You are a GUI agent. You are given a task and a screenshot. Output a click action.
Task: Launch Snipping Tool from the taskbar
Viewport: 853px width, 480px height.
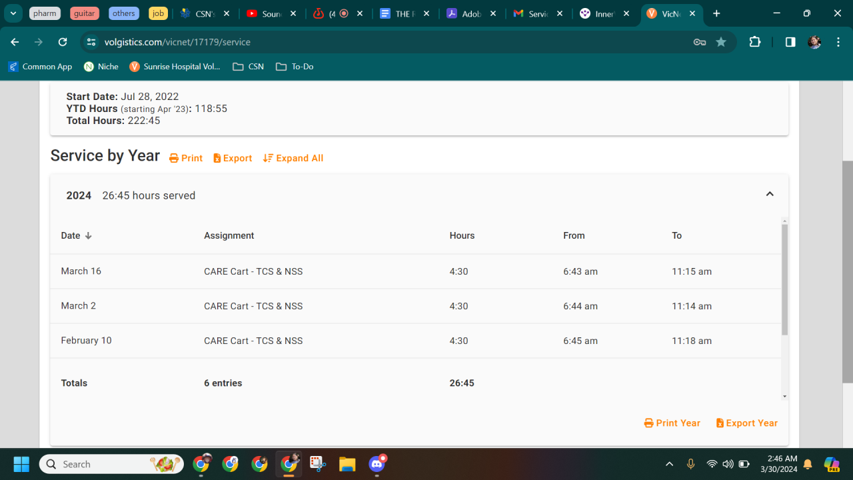coord(317,464)
